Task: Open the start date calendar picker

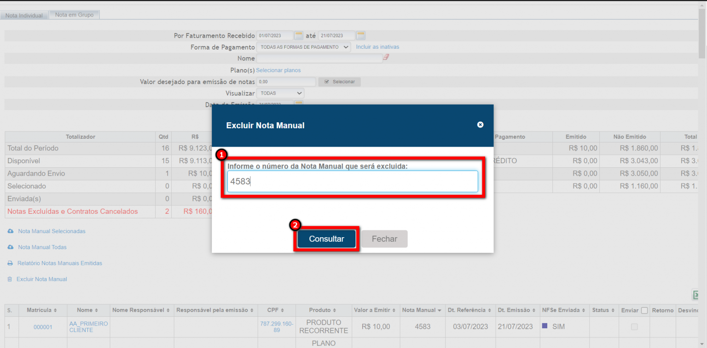Action: point(299,35)
